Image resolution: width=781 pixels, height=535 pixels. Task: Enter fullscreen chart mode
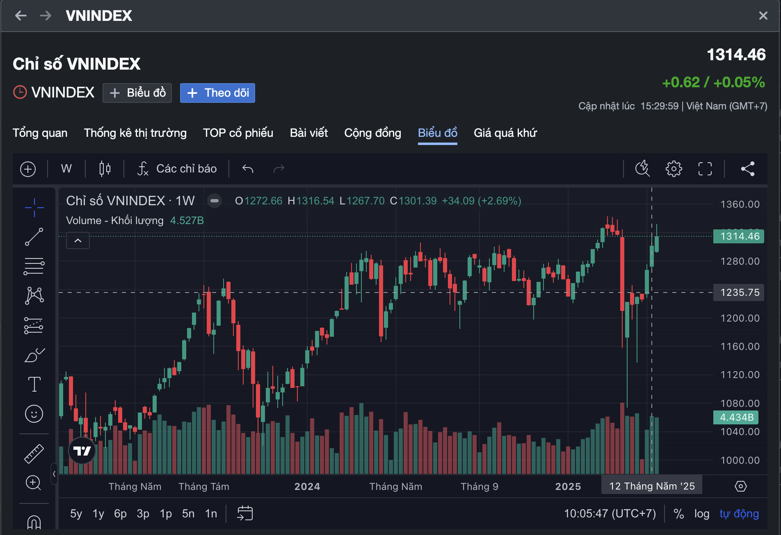pos(704,168)
